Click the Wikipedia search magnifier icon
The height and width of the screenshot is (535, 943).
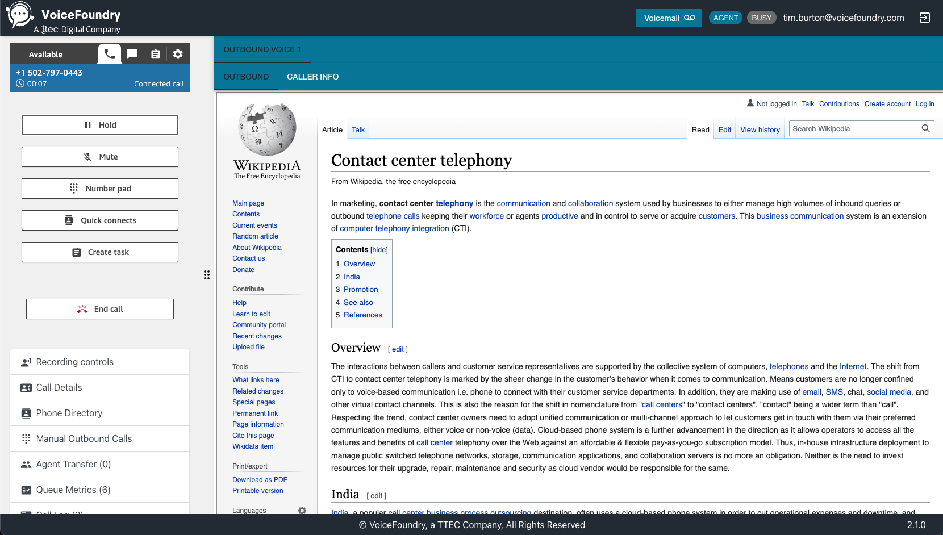(x=925, y=128)
